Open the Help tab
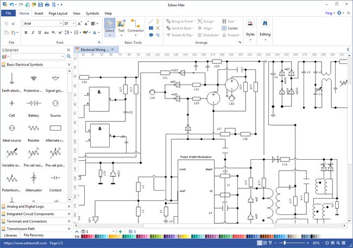The image size is (353, 248). click(x=108, y=14)
